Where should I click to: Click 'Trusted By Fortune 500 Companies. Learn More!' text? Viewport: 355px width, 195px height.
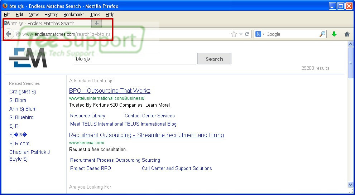tap(119, 105)
